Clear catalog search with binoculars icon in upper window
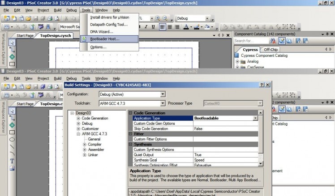 (273, 41)
